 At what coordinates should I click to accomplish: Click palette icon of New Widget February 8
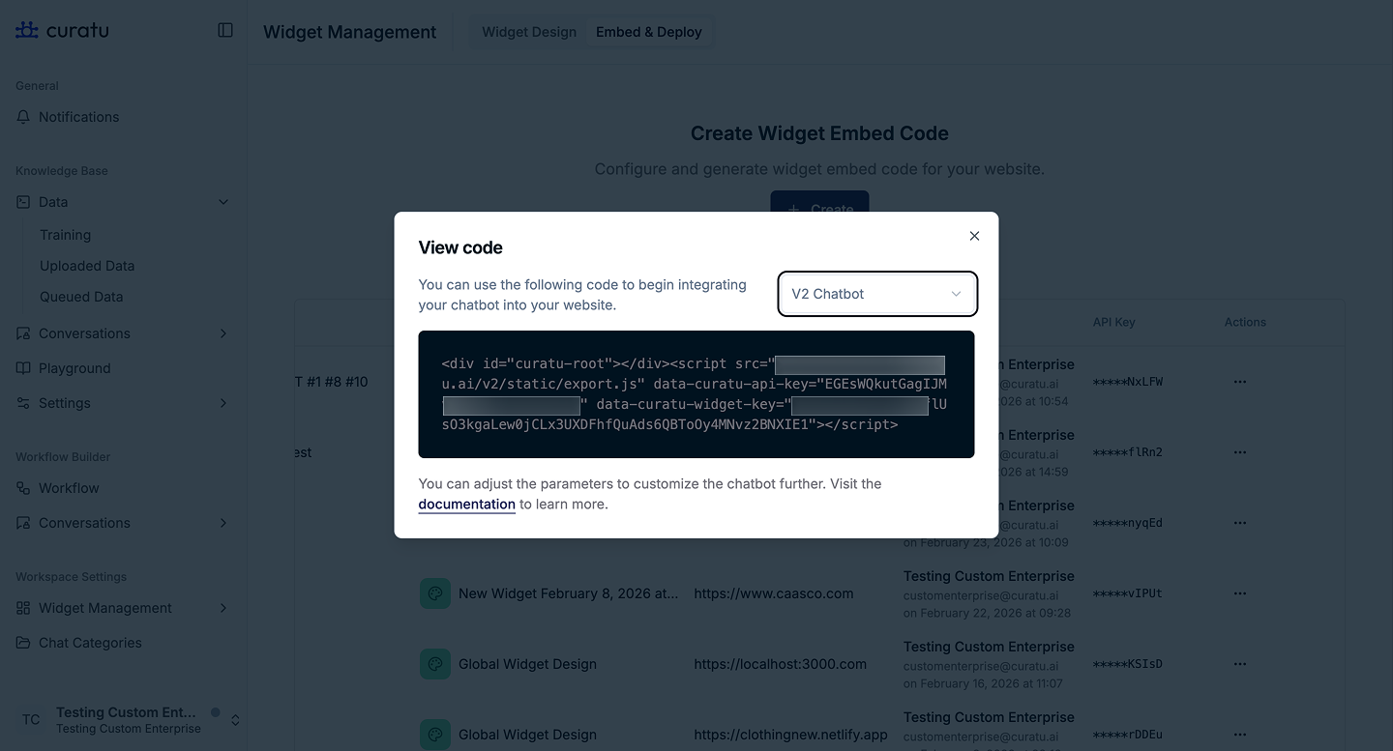click(x=435, y=593)
